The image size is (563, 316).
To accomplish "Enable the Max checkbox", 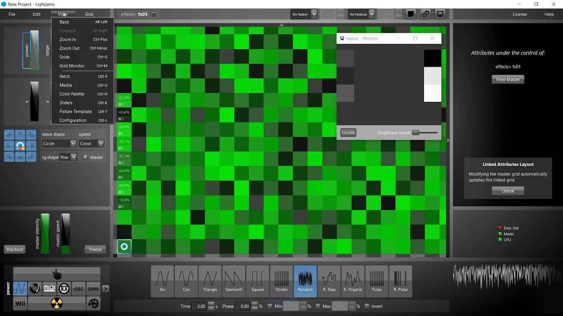I will click(318, 306).
